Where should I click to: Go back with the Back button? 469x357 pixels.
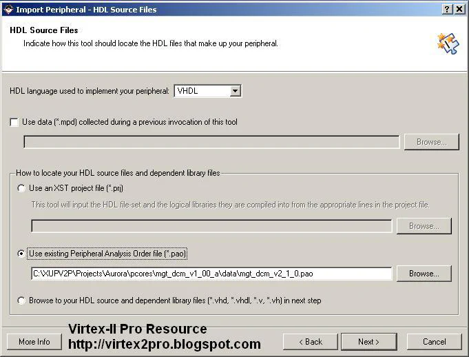point(311,341)
